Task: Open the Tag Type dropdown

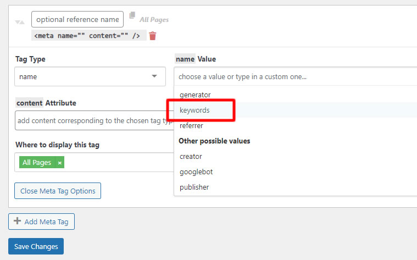Action: point(90,76)
